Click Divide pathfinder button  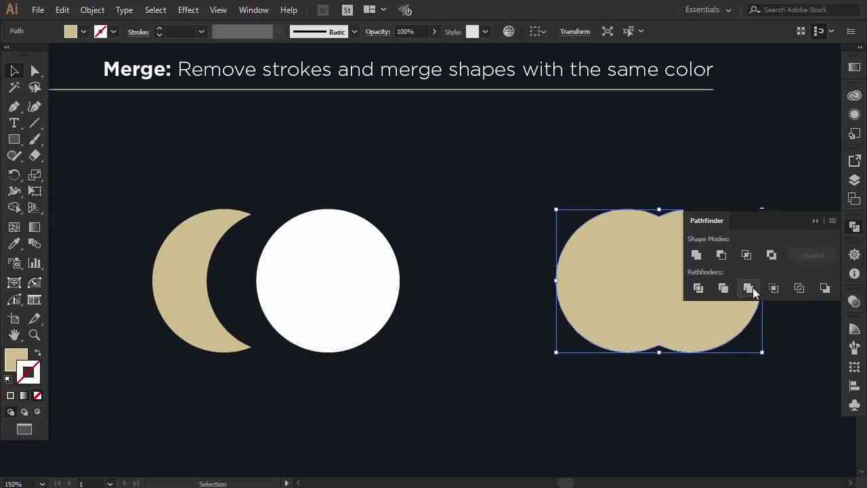click(698, 288)
